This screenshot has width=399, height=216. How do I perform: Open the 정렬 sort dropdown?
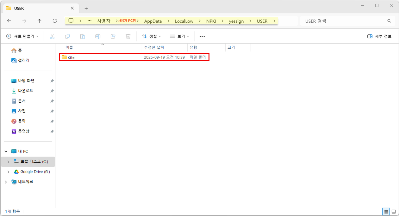tap(152, 36)
